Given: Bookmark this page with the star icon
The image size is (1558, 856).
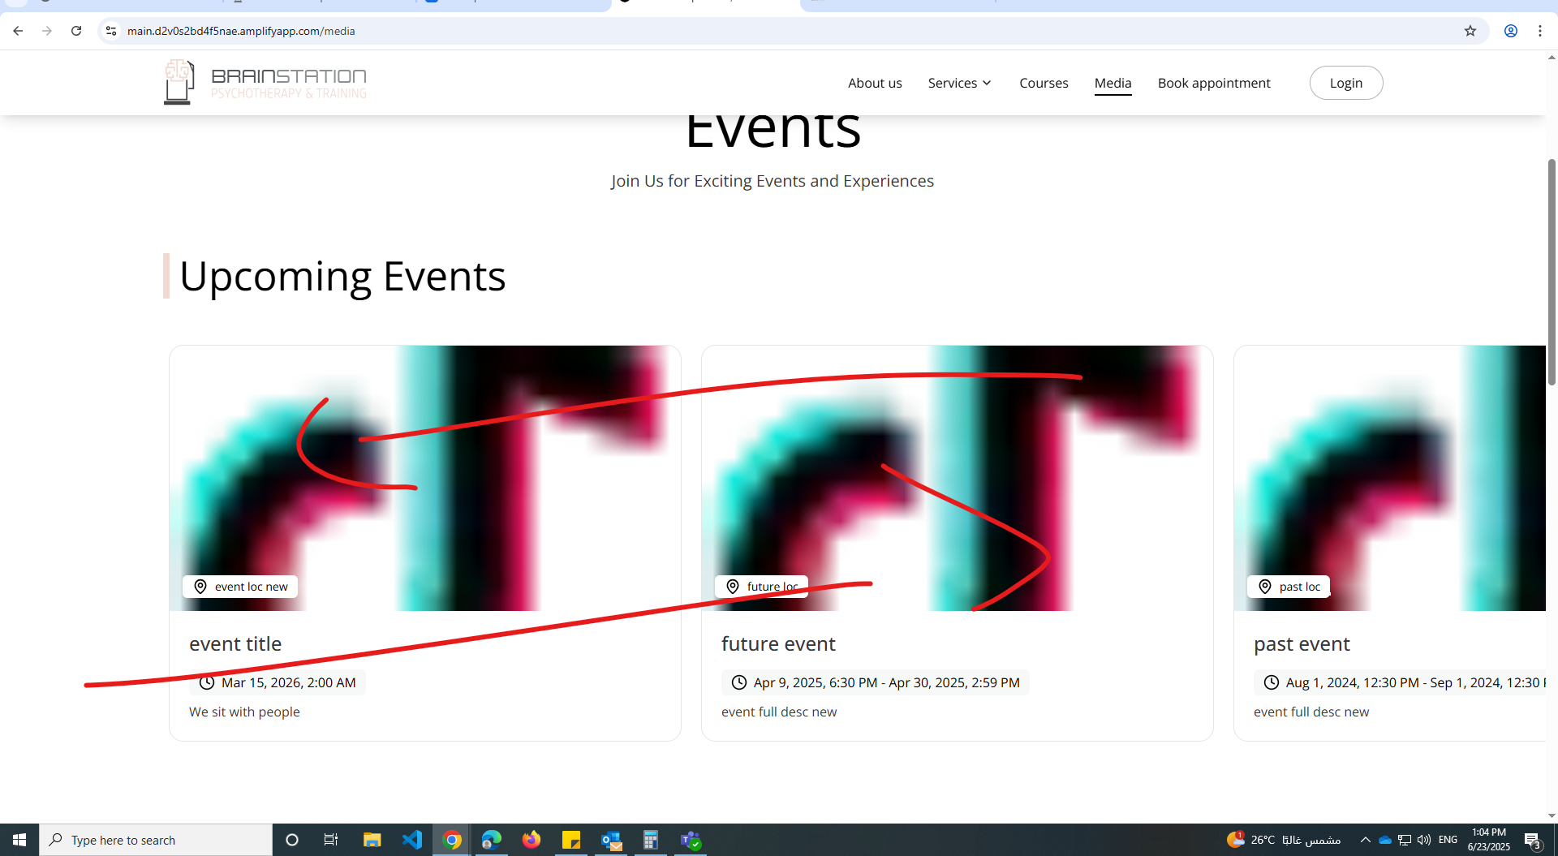Looking at the screenshot, I should click(1470, 31).
